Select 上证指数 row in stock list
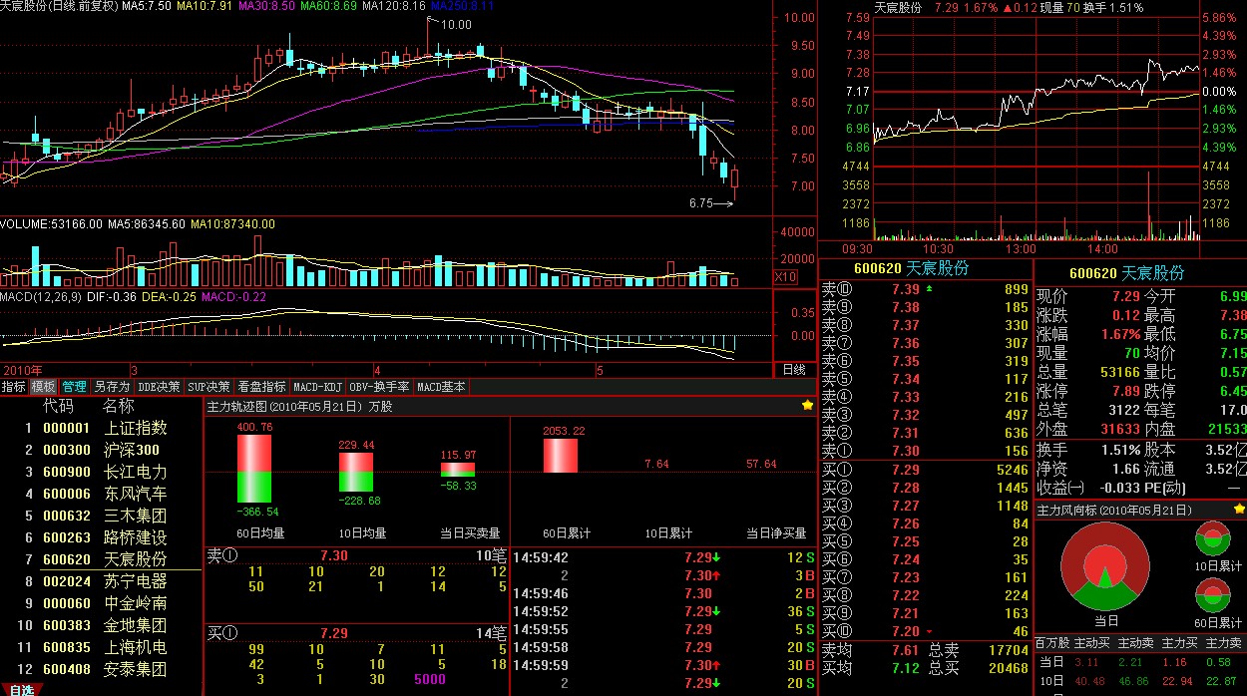This screenshot has width=1247, height=696. (x=135, y=428)
